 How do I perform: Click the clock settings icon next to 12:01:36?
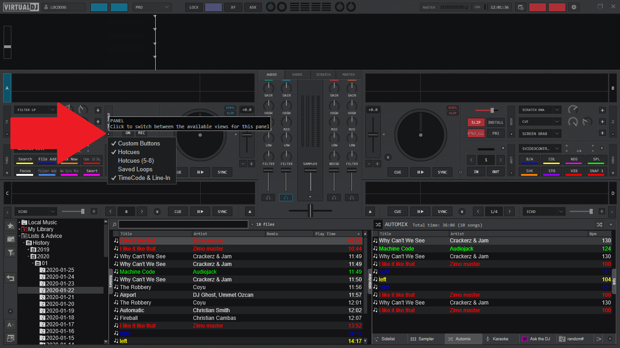tap(521, 7)
